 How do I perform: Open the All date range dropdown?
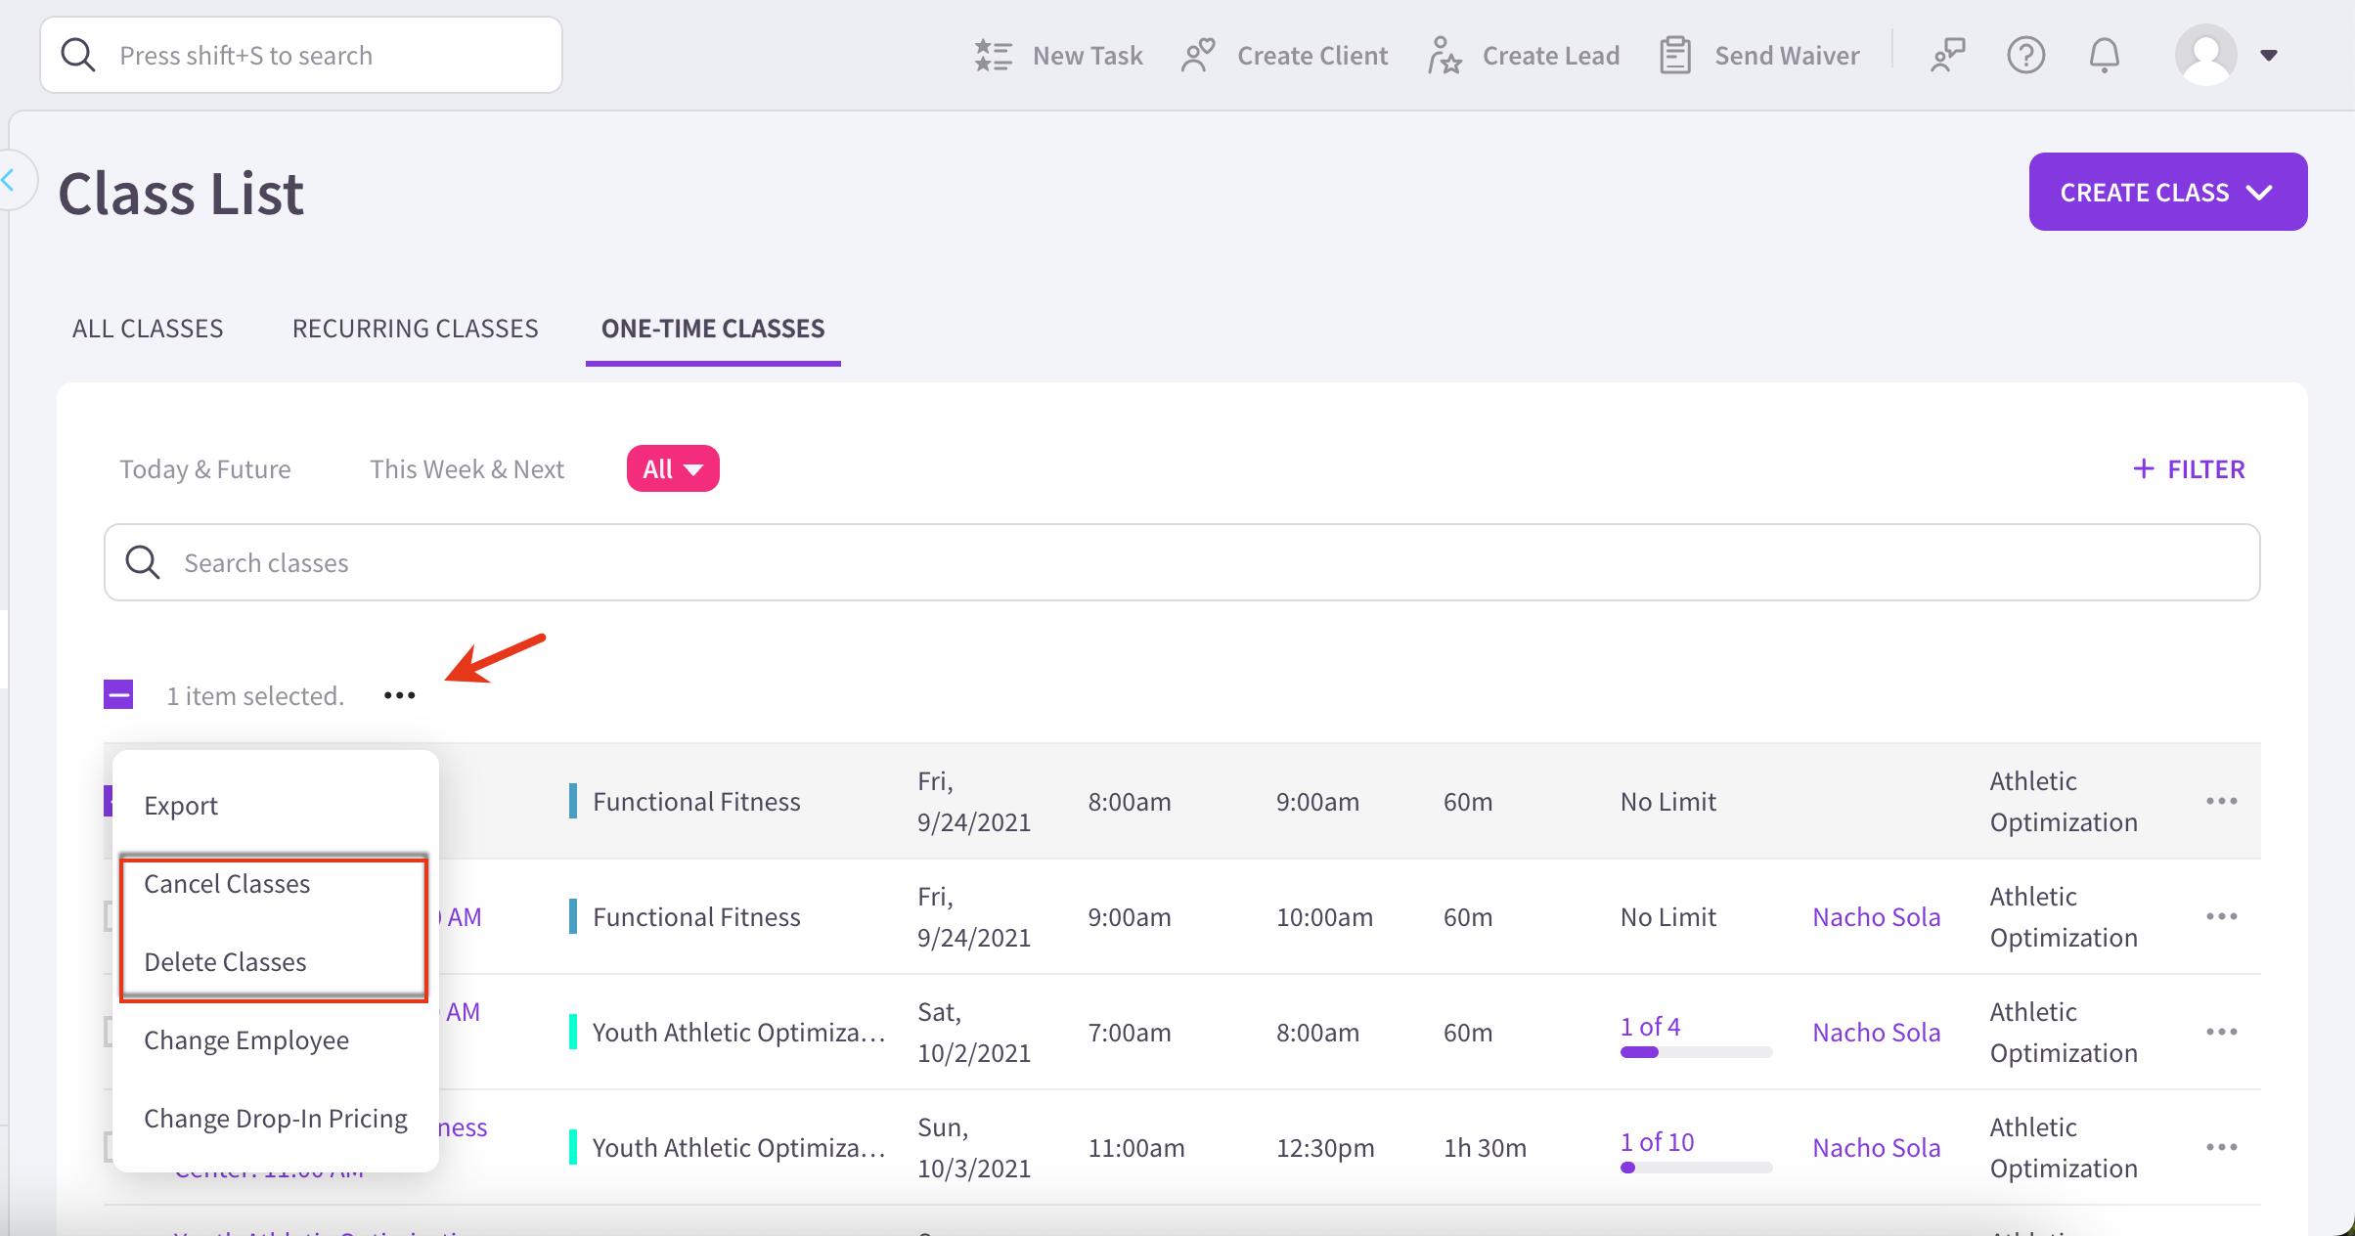(673, 468)
